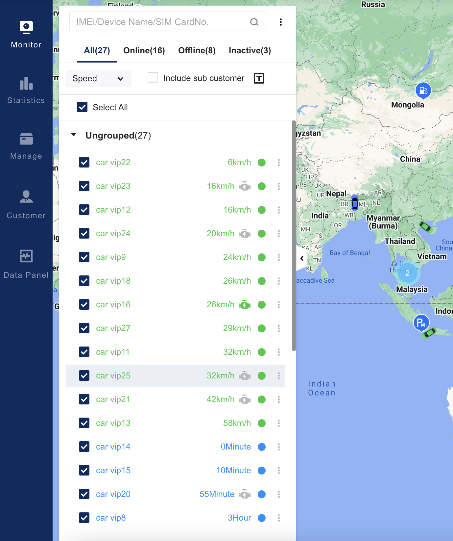Open the Speed sort dropdown
The image size is (453, 541).
[x=98, y=78]
